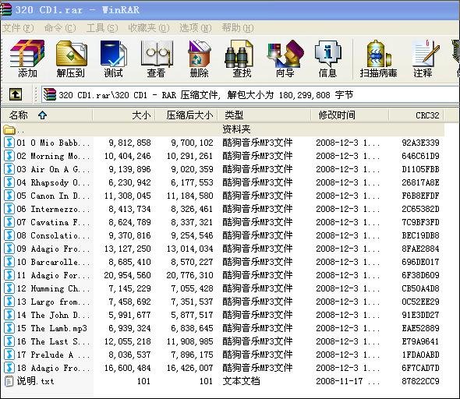The image size is (460, 399).
Task: Click the 资料夹 type cell
Action: 236,129
